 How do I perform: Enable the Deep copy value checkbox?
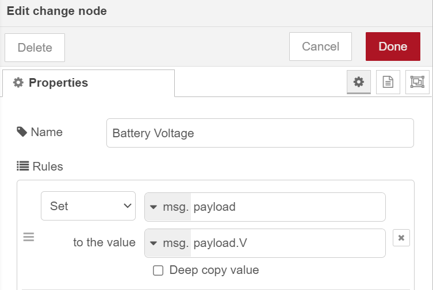(x=158, y=270)
